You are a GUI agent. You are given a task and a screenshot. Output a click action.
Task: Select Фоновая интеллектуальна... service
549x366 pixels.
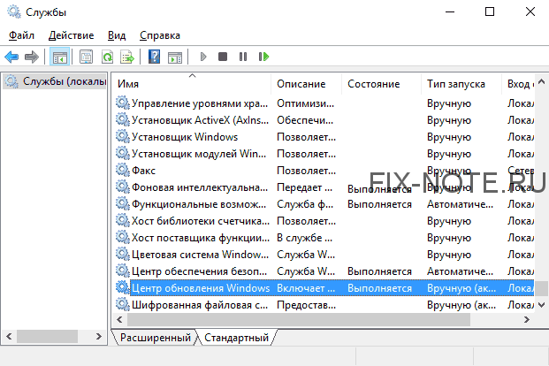point(324,187)
